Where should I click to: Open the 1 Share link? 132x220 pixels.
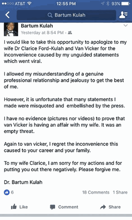(120, 192)
